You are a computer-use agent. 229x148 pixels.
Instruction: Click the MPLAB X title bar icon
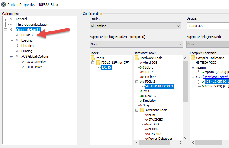pyautogui.click(x=4, y=4)
